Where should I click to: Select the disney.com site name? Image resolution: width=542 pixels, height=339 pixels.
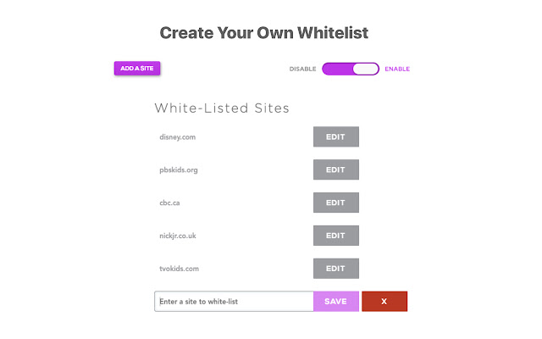click(x=178, y=136)
